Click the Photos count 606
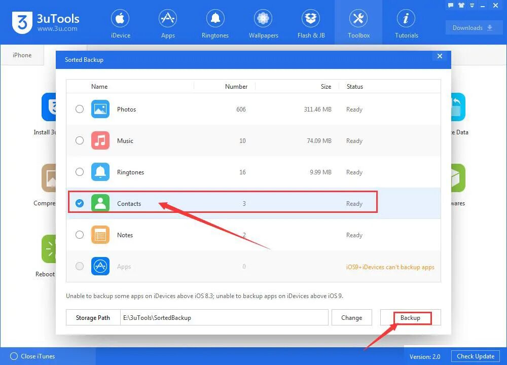The height and width of the screenshot is (365, 507). [x=241, y=109]
